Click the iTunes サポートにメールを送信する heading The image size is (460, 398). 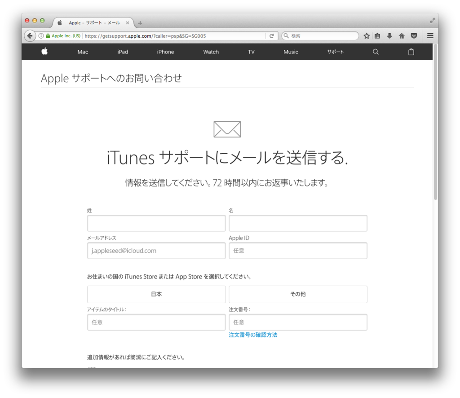click(227, 158)
